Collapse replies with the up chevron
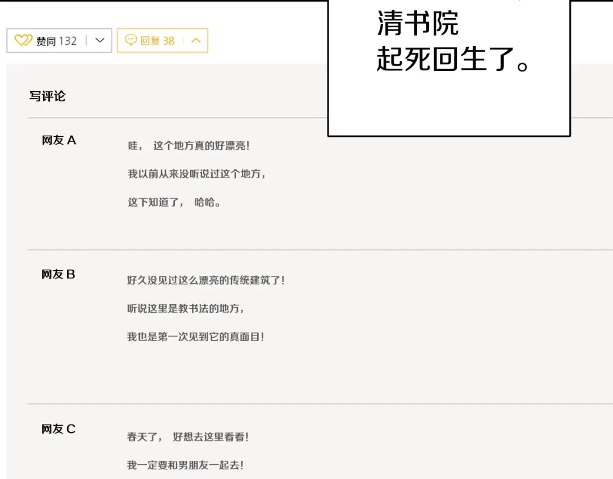This screenshot has width=613, height=479. [196, 40]
